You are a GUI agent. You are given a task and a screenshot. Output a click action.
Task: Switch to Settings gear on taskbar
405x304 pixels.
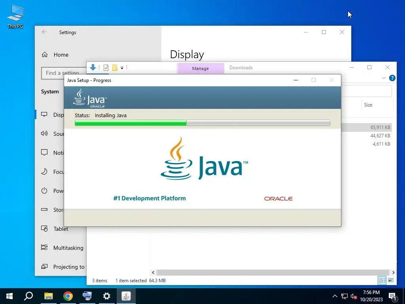(106, 296)
